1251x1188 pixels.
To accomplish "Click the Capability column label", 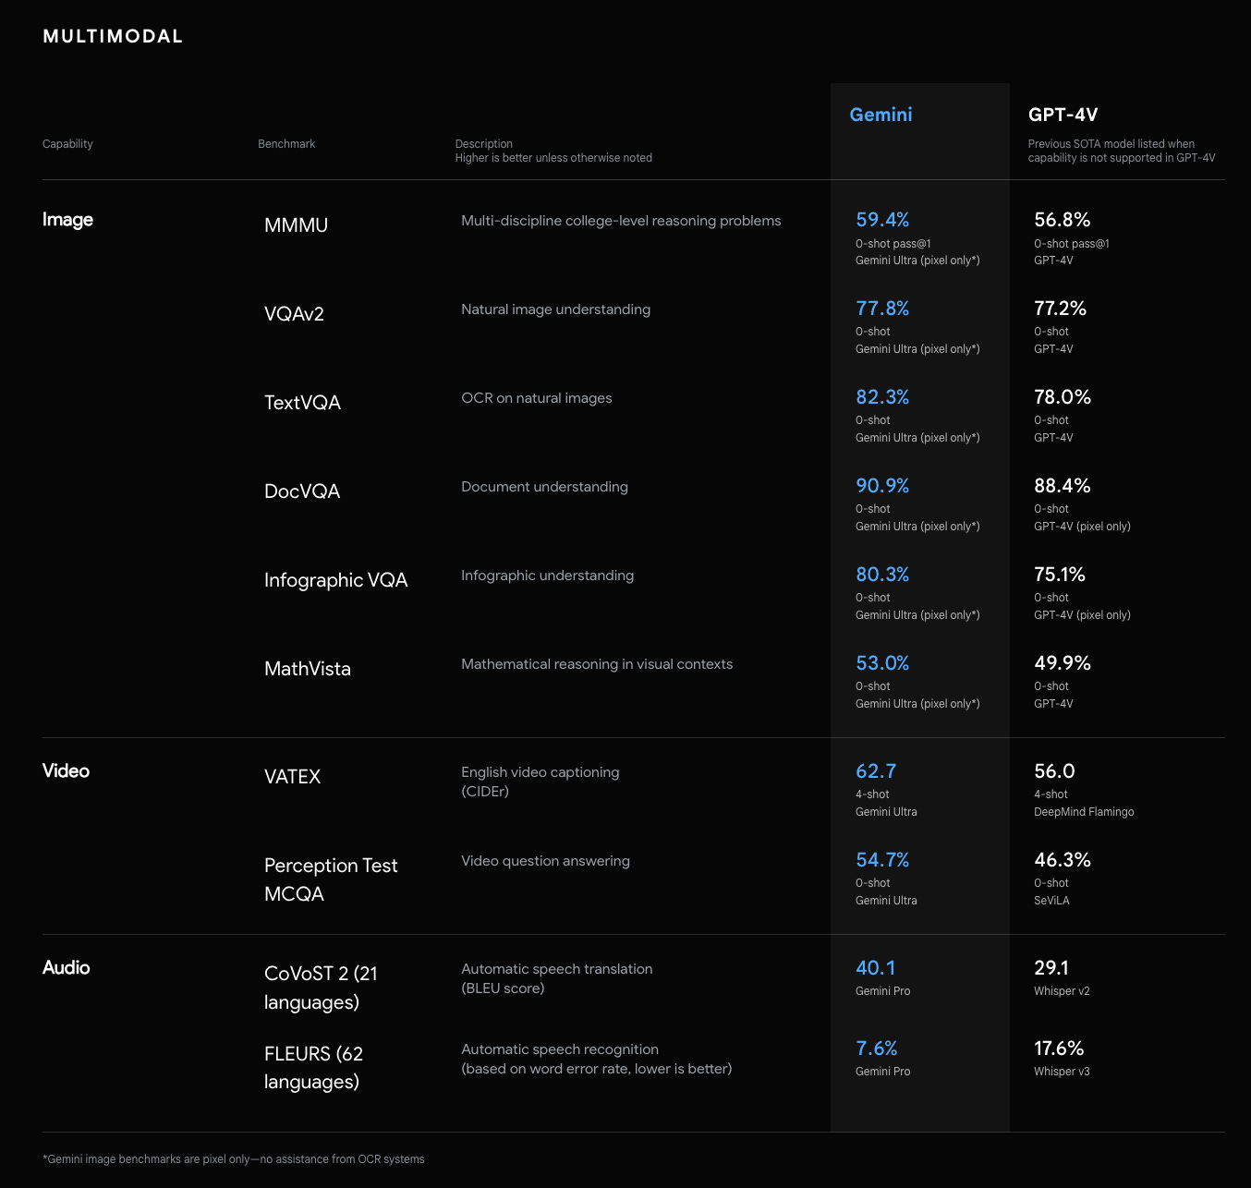I will [x=67, y=144].
